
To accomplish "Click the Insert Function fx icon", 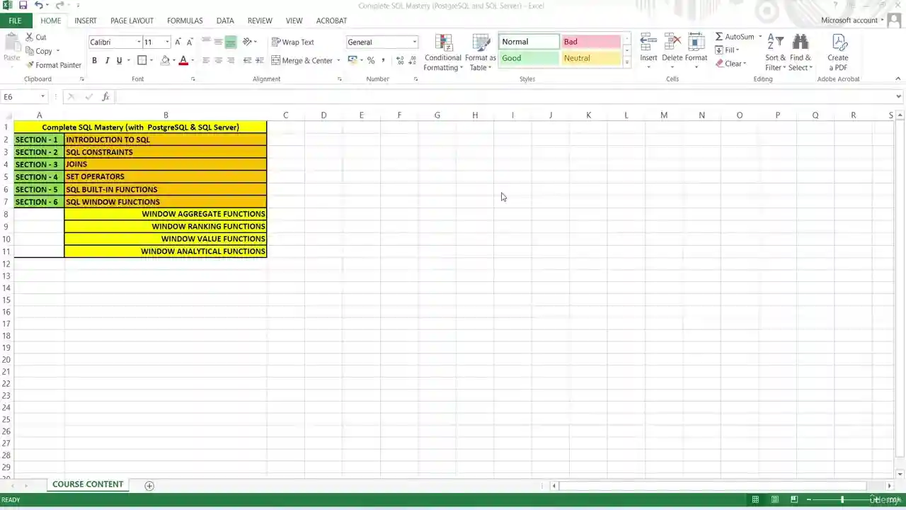I will (105, 97).
